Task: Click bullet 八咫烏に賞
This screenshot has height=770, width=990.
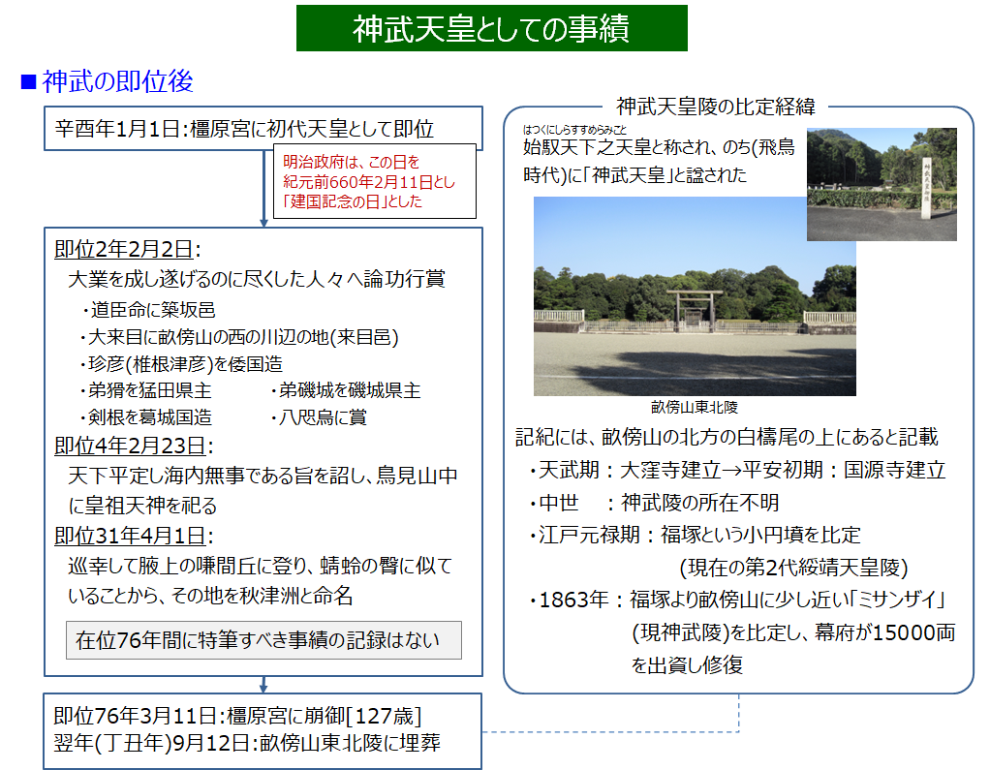Action: coord(319,417)
